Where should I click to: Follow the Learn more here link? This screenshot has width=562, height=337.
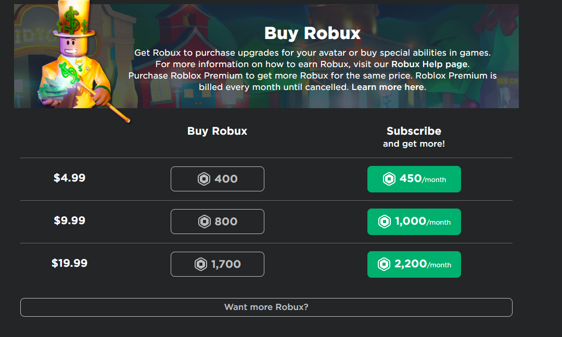pos(388,87)
